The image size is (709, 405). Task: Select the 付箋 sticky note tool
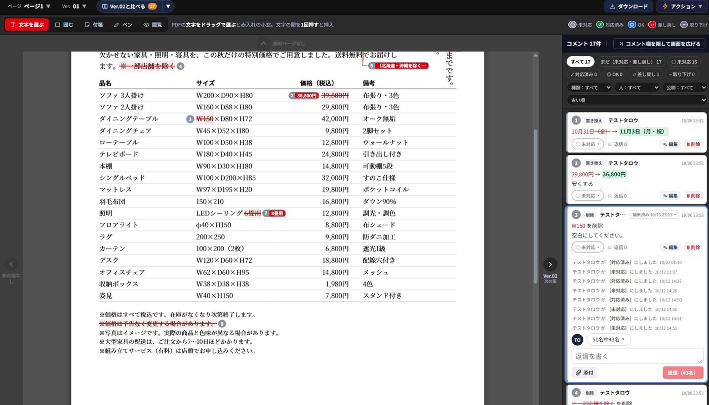94,24
